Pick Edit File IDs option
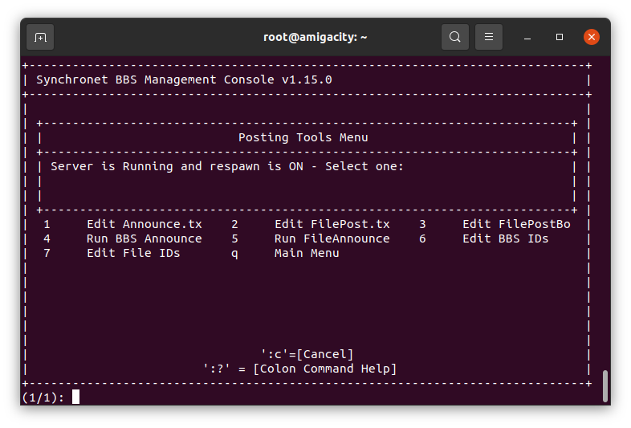The width and height of the screenshot is (631, 428). pos(133,253)
